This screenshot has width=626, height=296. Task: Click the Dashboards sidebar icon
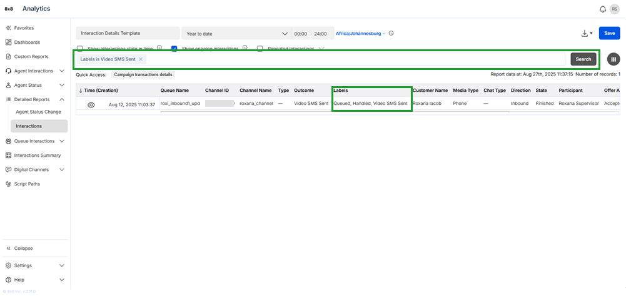point(8,42)
